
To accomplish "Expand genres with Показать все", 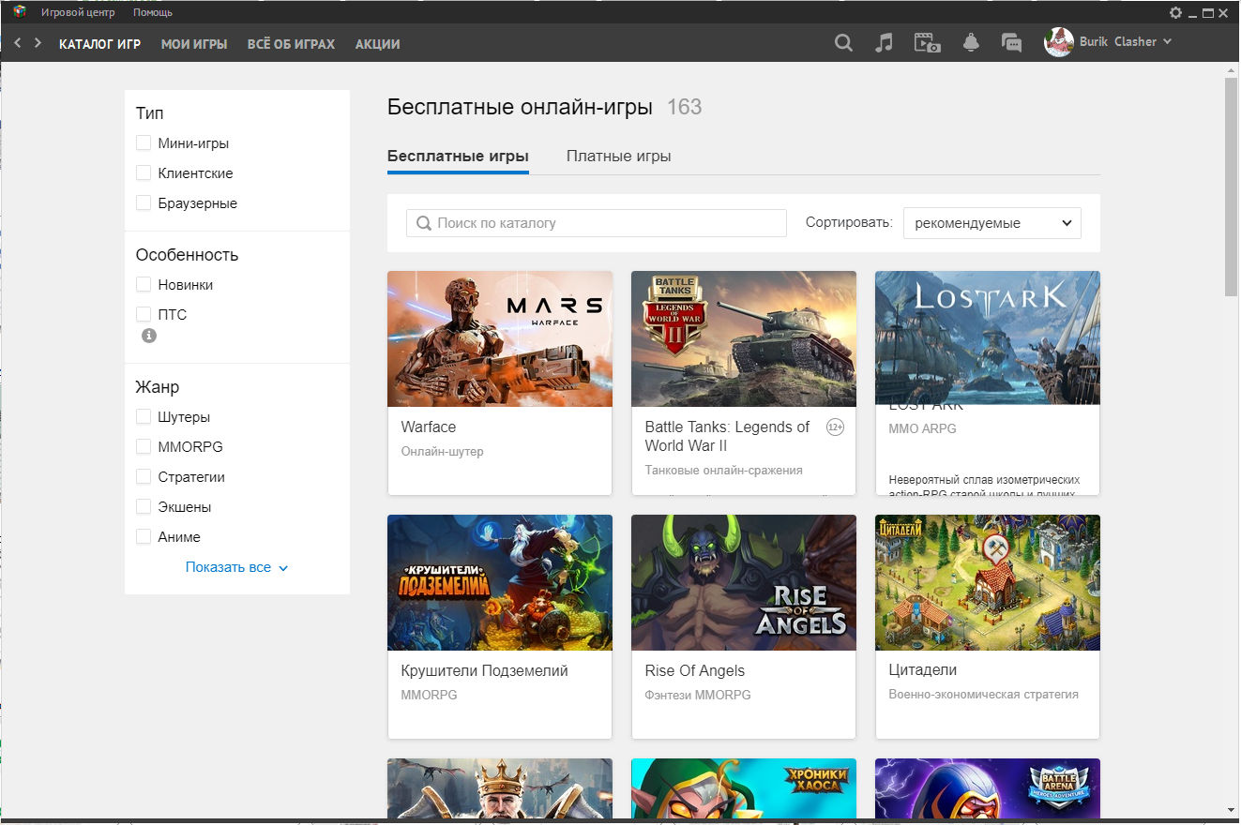I will (236, 567).
